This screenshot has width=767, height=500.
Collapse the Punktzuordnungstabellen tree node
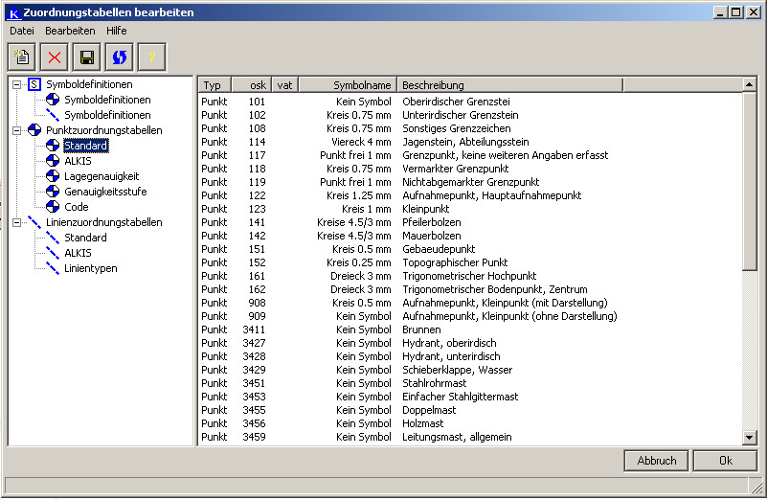(x=16, y=130)
